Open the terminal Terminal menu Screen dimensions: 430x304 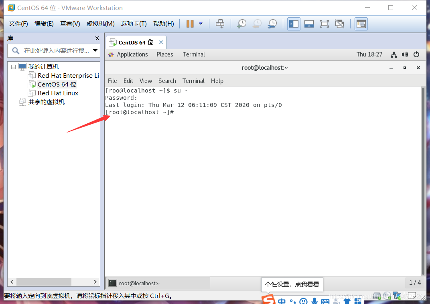tap(193, 81)
